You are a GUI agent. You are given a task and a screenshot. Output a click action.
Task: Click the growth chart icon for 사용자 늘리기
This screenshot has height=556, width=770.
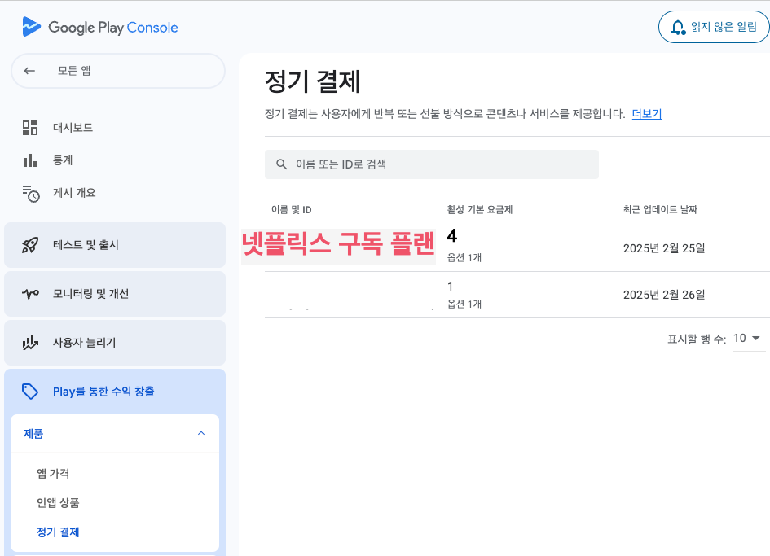click(x=30, y=343)
